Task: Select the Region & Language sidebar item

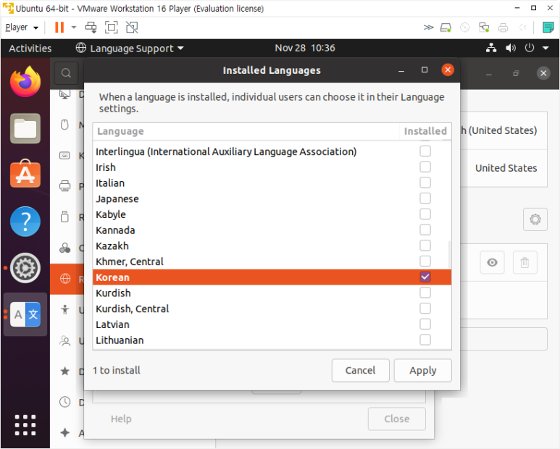Action: point(67,279)
